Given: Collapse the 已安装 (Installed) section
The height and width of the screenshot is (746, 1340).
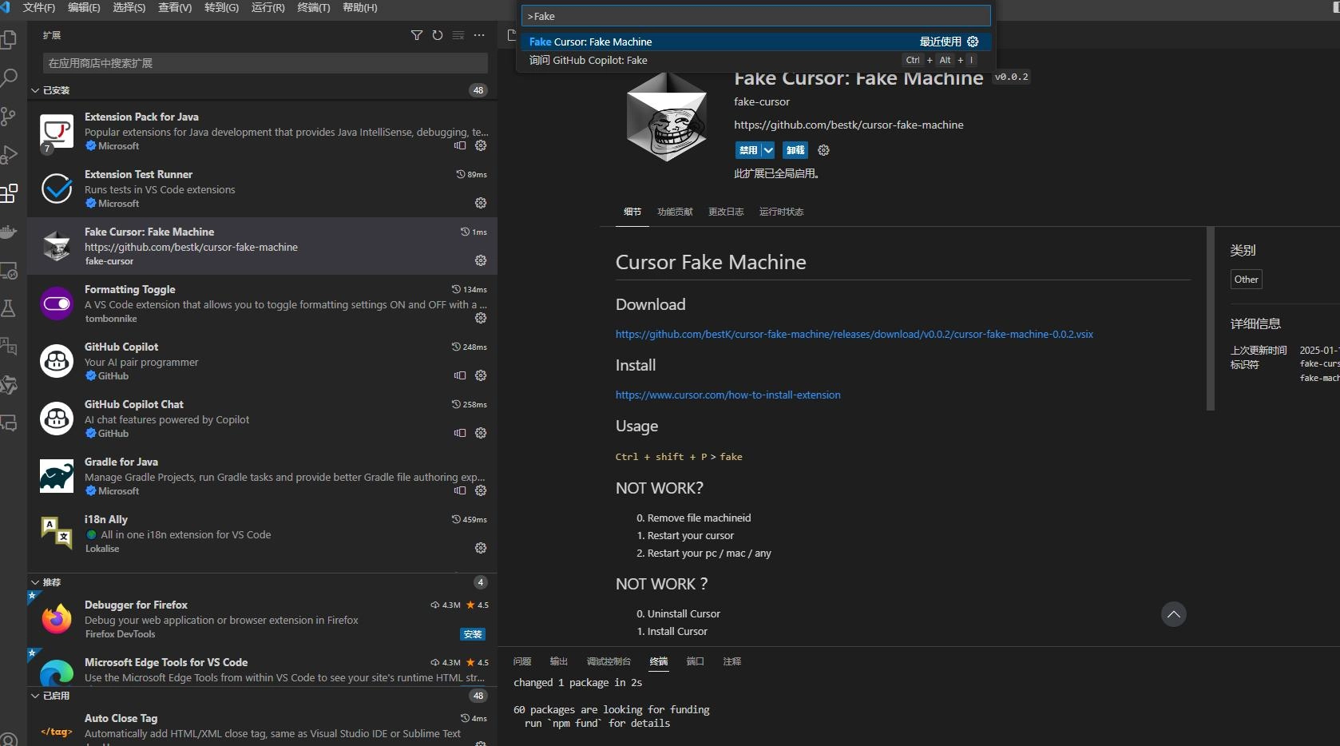Looking at the screenshot, I should pos(35,90).
